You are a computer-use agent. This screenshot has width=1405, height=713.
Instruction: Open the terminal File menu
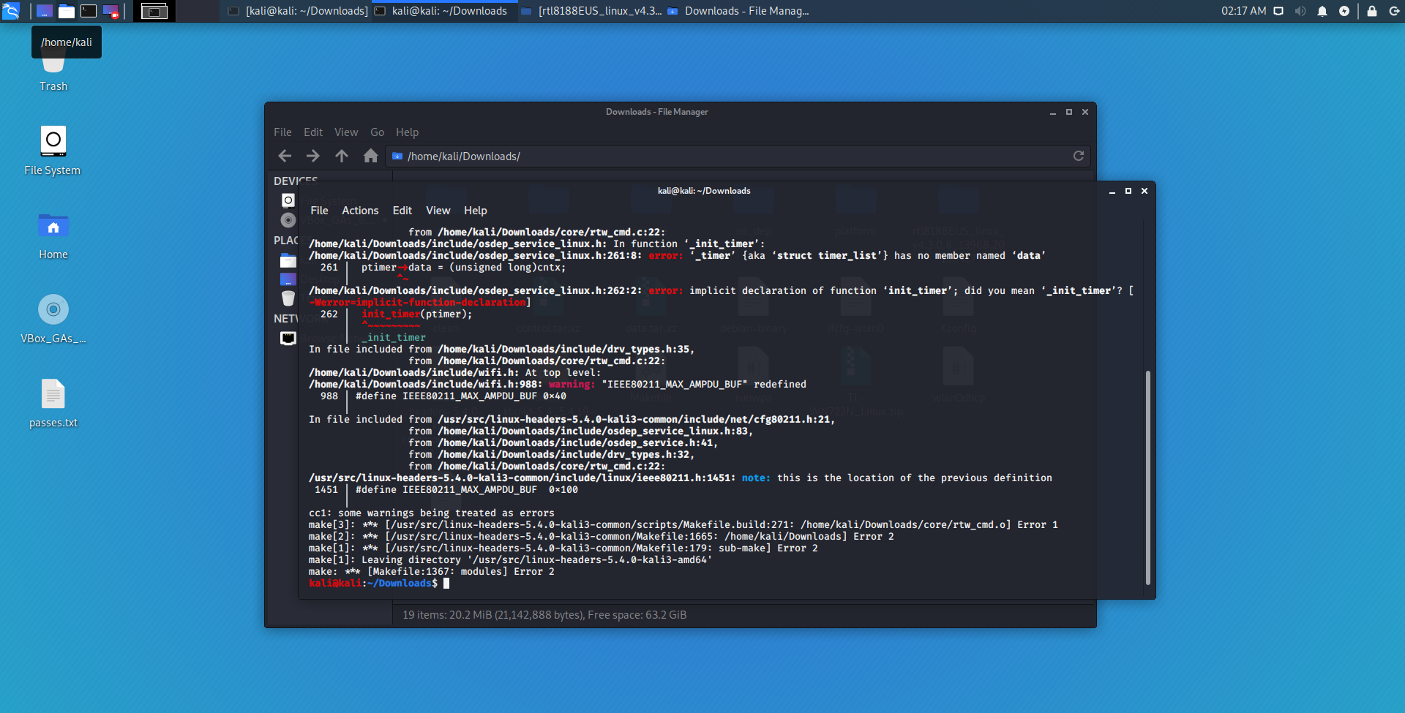(x=320, y=211)
